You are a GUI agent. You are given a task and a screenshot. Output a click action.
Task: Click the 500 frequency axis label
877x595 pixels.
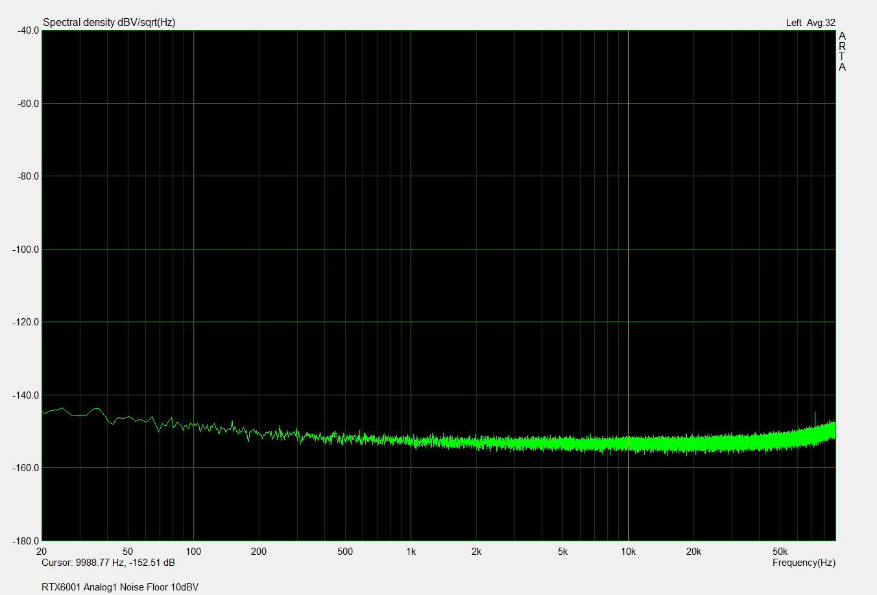coord(345,552)
